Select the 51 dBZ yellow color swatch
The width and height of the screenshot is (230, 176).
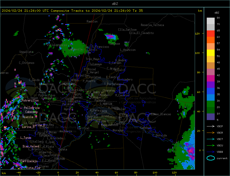point(211,53)
